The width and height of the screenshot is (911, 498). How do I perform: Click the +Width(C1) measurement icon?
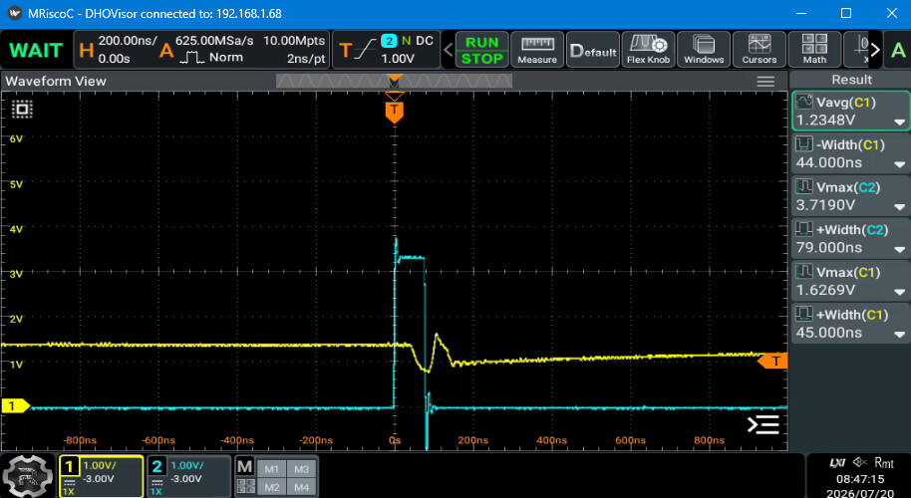[804, 314]
